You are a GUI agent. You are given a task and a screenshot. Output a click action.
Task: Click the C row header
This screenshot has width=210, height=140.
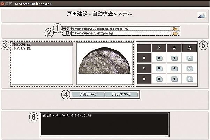[144, 68]
